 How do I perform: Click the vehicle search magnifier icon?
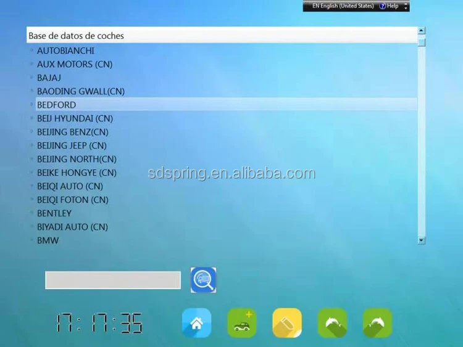[204, 280]
